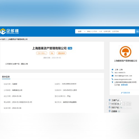This screenshot has width=139, height=139.
Task: Click the company title heading 上海墨果资产管理有限公司
Action: pyautogui.click(x=49, y=48)
